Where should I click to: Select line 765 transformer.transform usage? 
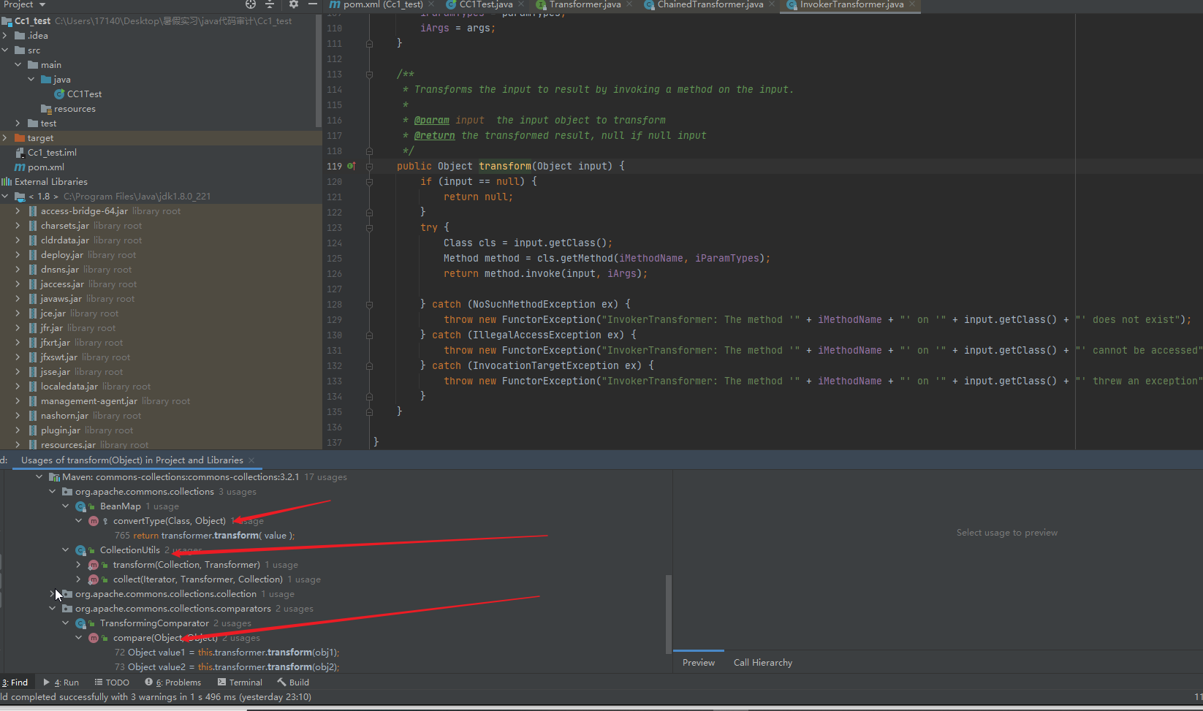[205, 536]
